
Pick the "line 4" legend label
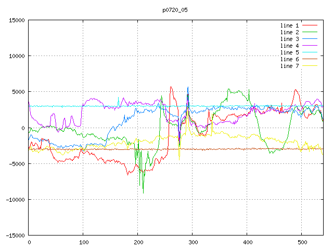(x=290, y=46)
